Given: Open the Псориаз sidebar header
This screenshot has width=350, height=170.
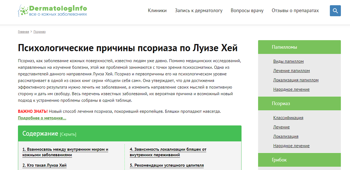Looking at the screenshot, I should tap(299, 103).
